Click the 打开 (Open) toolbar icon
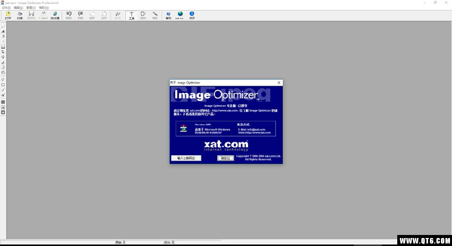The image size is (452, 246). (8, 15)
